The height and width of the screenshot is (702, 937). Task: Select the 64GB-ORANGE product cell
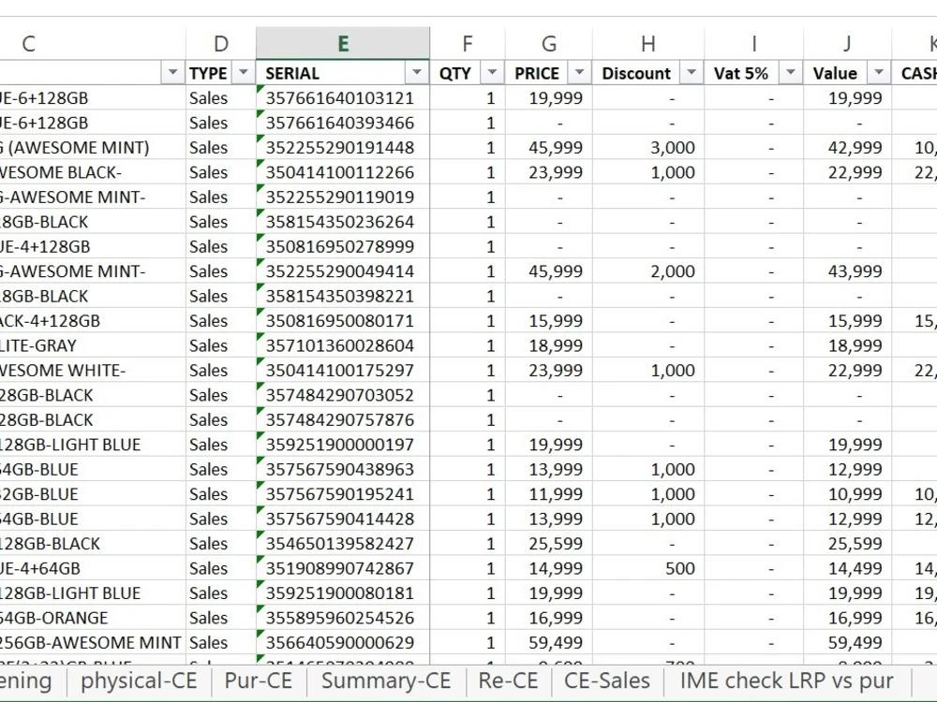tap(93, 618)
